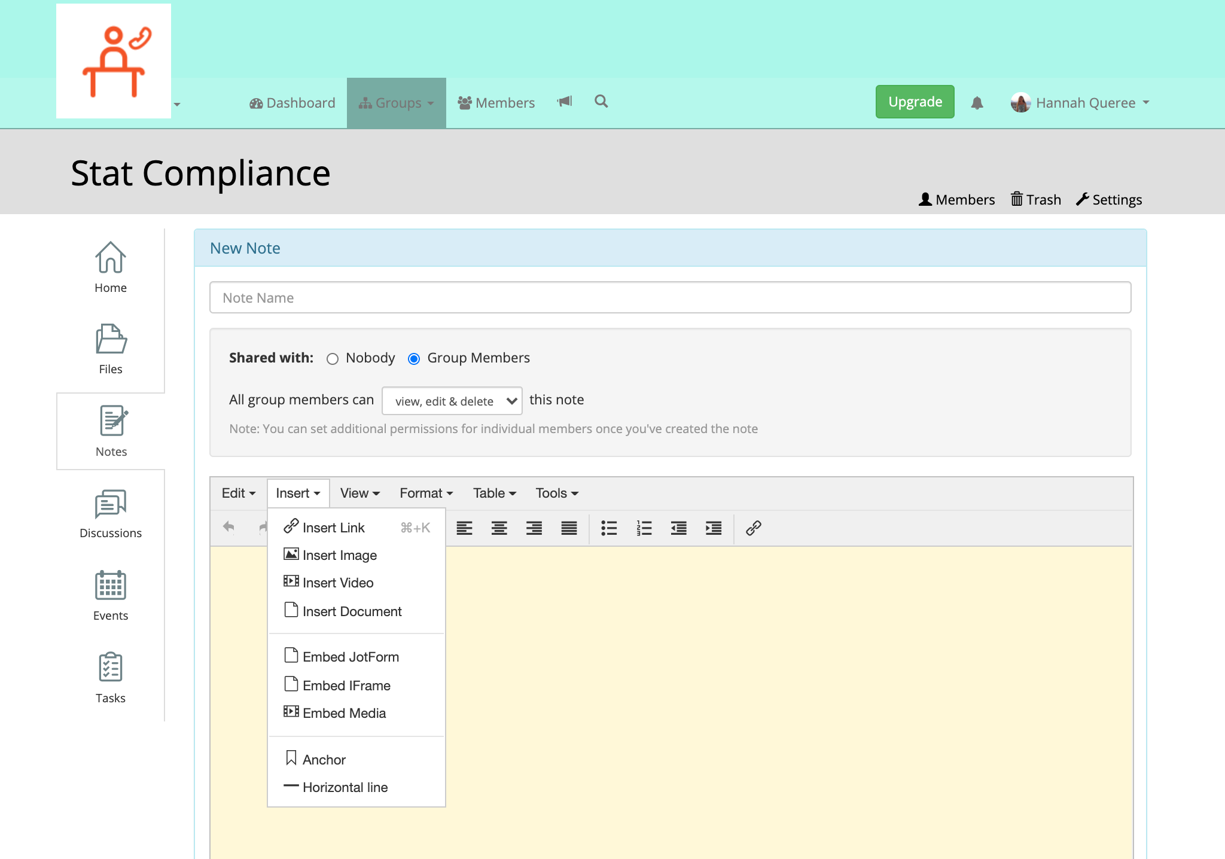Open the notifications bell
Image resolution: width=1225 pixels, height=859 pixels.
(977, 103)
